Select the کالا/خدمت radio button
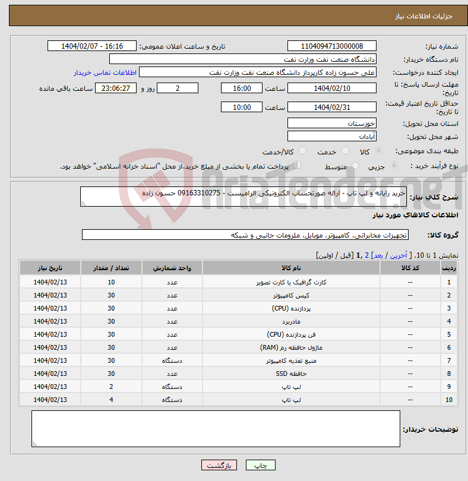This screenshot has width=468, height=481. pyautogui.click(x=302, y=151)
